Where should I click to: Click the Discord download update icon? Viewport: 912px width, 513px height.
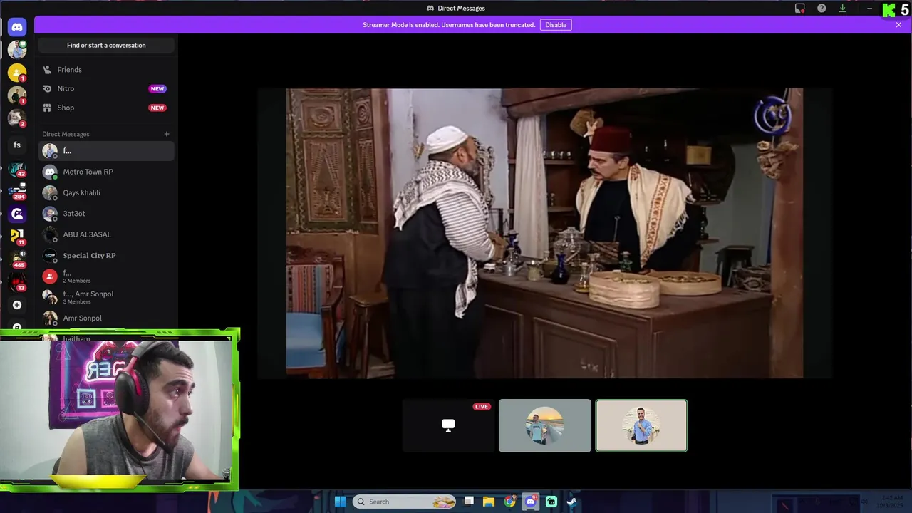click(842, 8)
